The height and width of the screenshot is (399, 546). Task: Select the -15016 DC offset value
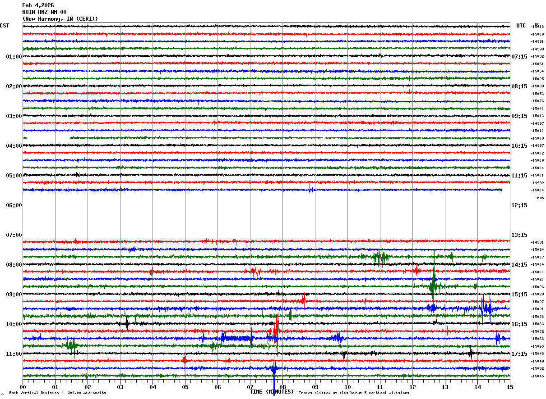[x=537, y=27]
